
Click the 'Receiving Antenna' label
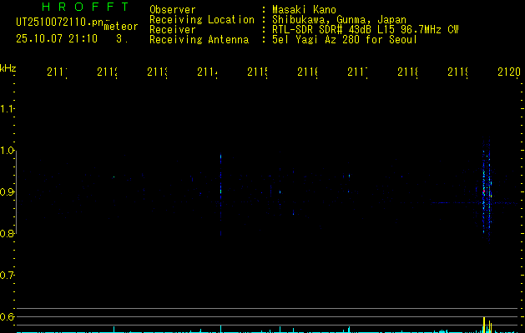199,40
